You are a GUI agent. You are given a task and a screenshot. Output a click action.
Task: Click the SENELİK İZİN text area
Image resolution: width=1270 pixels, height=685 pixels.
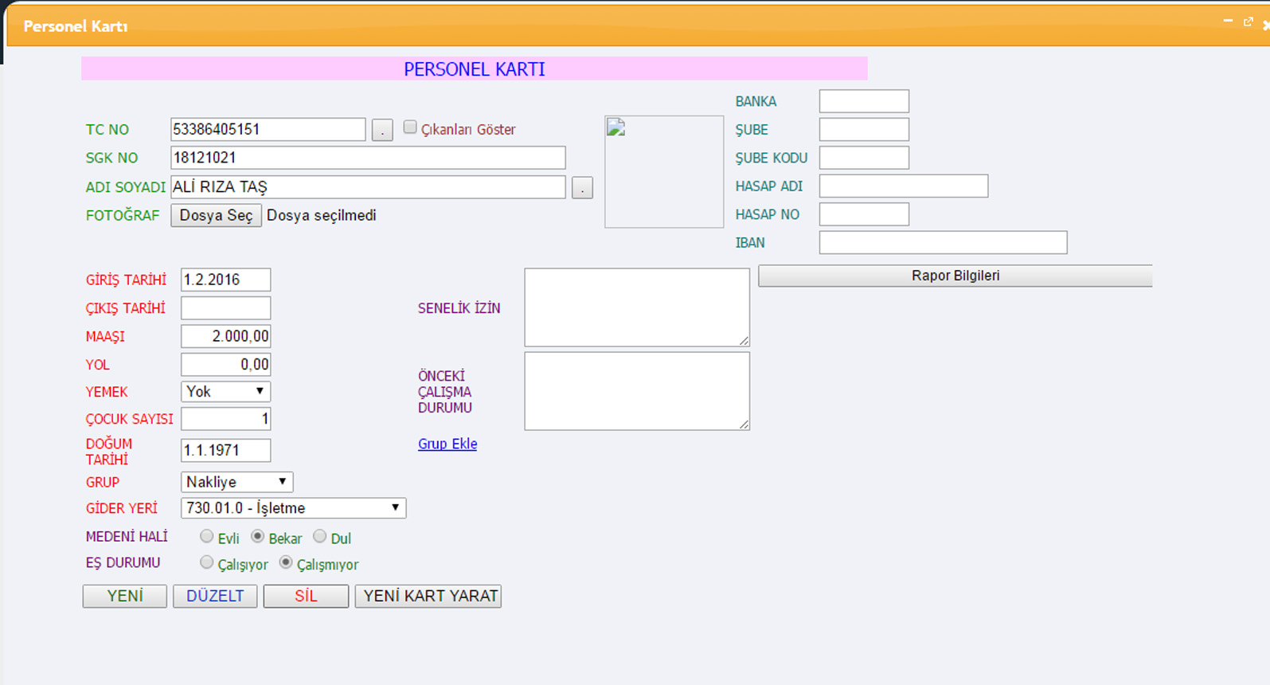[637, 307]
